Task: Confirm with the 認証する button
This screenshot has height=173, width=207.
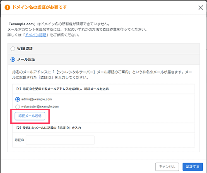Action: point(193,167)
